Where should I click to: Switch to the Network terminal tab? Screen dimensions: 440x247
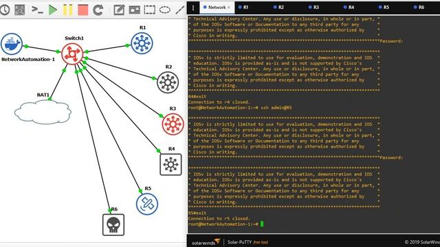(x=217, y=8)
